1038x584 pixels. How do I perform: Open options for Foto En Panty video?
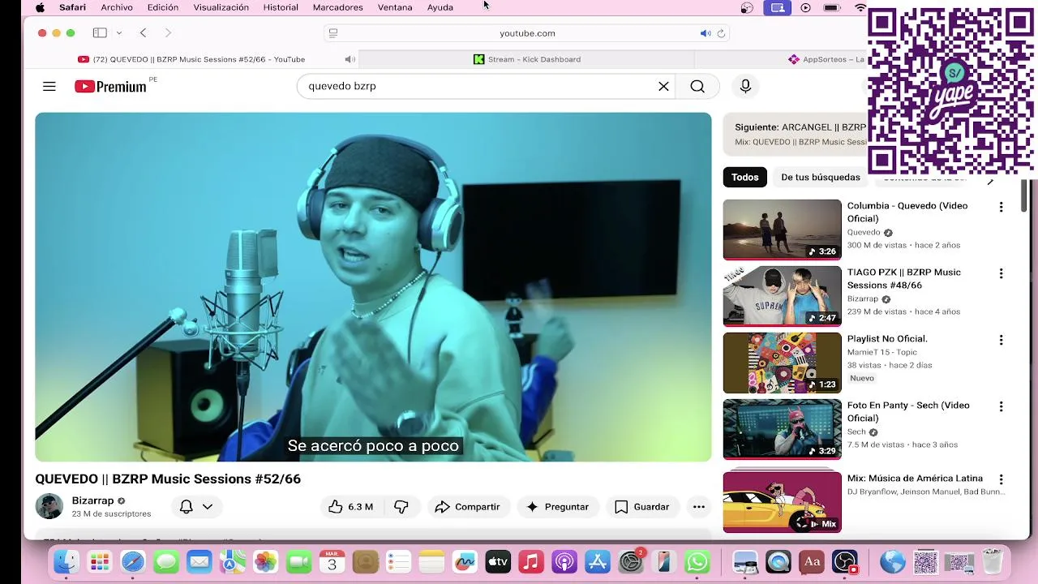click(x=1001, y=406)
